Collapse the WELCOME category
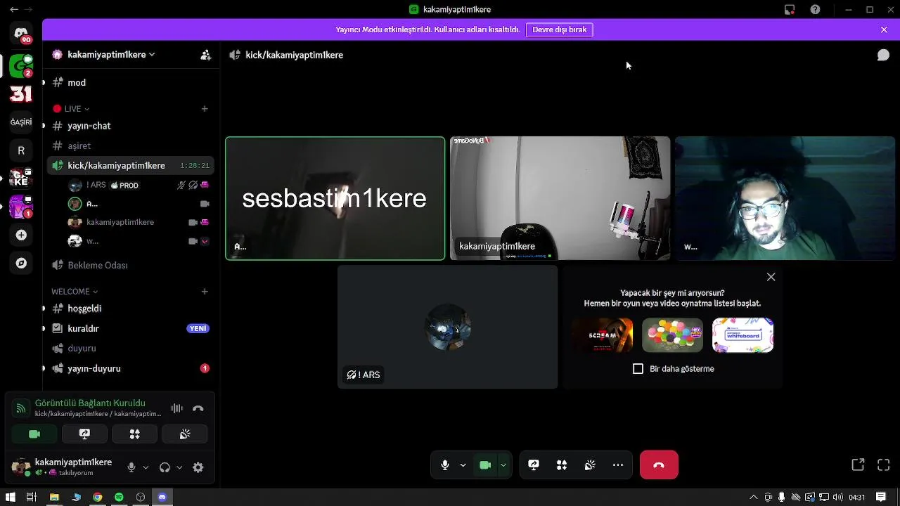 (x=75, y=292)
